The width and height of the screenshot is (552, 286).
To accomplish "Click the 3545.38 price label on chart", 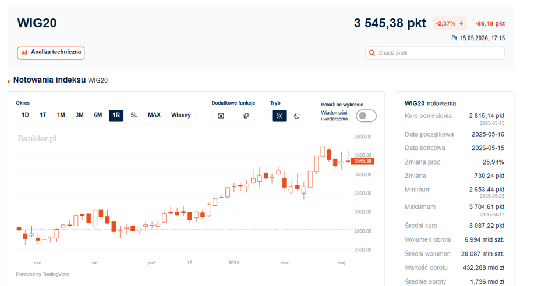I will 363,161.
